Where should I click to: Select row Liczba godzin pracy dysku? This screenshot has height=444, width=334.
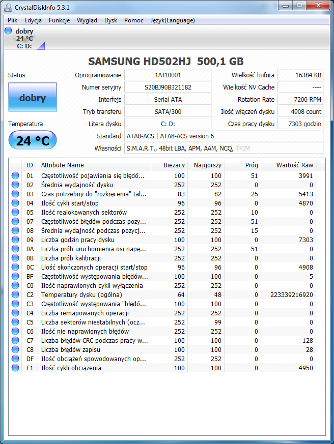[x=163, y=240]
